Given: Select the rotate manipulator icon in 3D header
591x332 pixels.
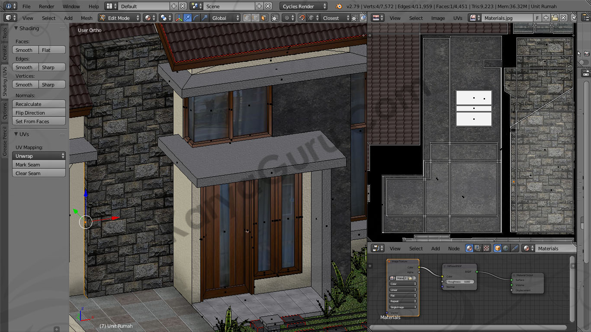Looking at the screenshot, I should tap(196, 18).
